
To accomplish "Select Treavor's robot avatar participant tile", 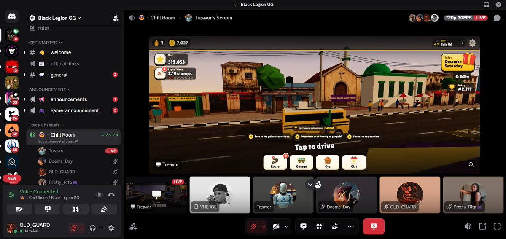I will pyautogui.click(x=283, y=195).
